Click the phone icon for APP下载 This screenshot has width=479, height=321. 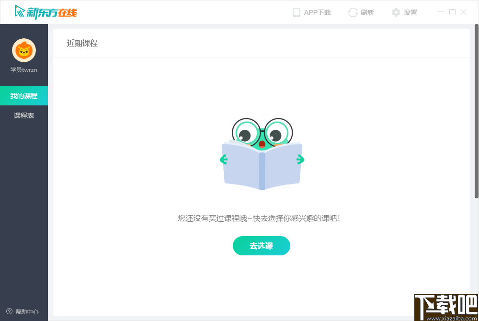click(x=297, y=12)
